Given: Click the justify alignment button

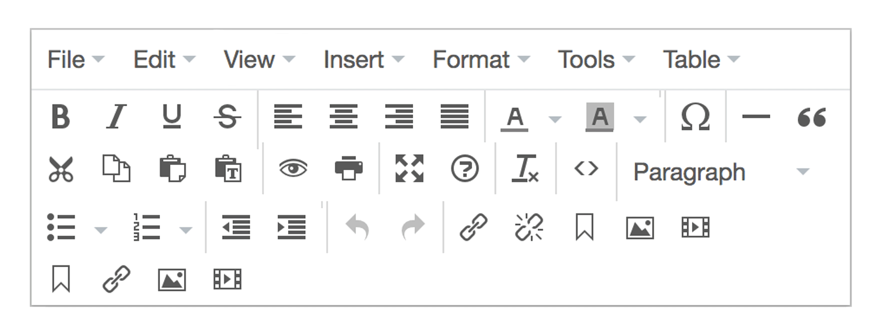Looking at the screenshot, I should (455, 117).
